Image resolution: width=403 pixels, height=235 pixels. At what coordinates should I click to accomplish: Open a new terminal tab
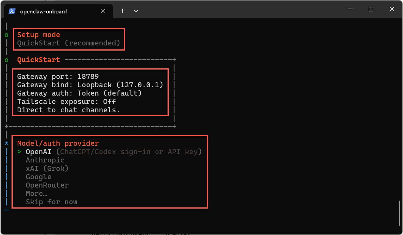(122, 11)
